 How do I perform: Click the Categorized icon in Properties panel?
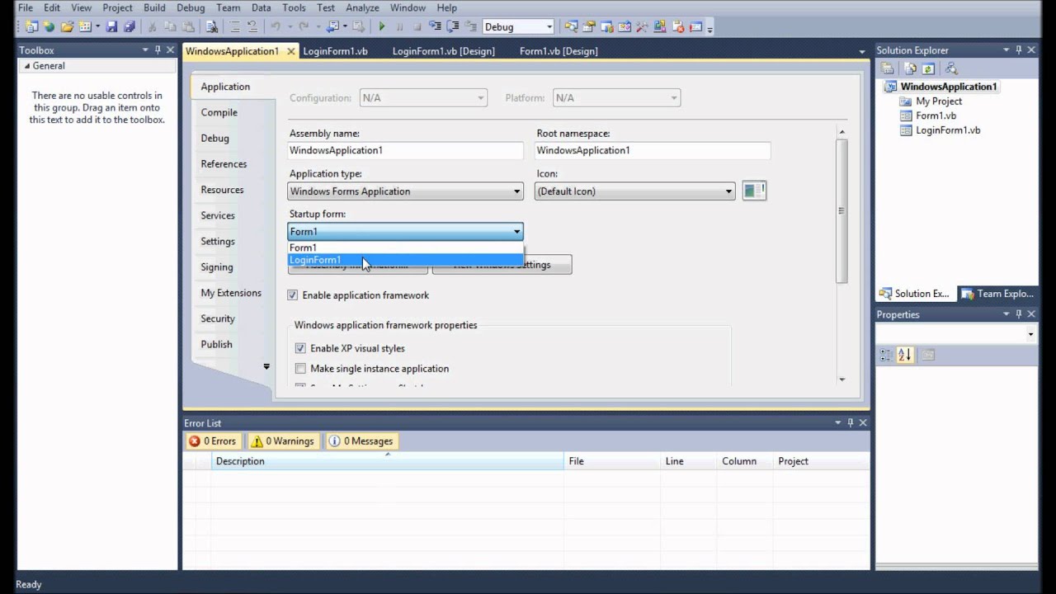click(x=886, y=355)
